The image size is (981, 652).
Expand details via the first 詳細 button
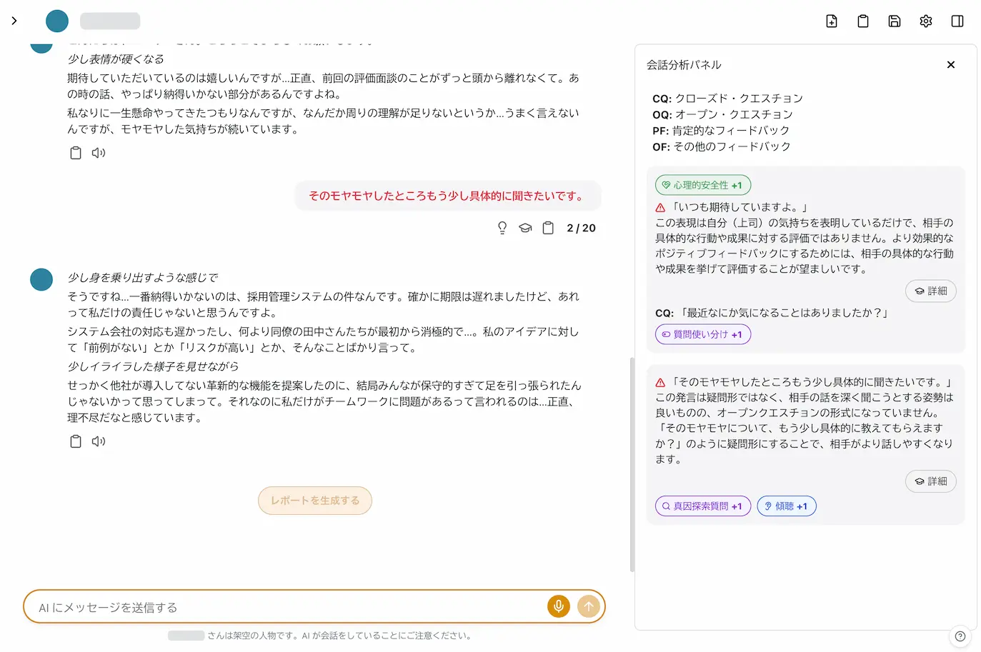click(930, 291)
